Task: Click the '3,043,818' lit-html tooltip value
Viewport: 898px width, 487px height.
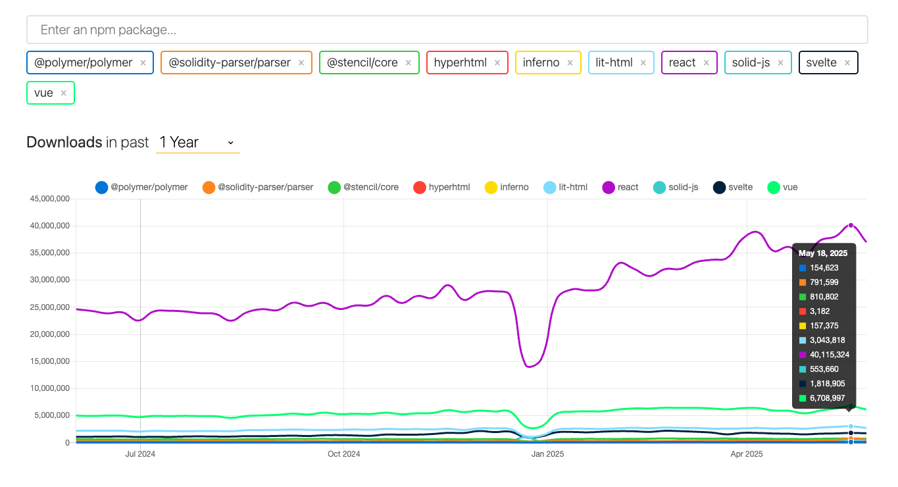Action: [828, 340]
